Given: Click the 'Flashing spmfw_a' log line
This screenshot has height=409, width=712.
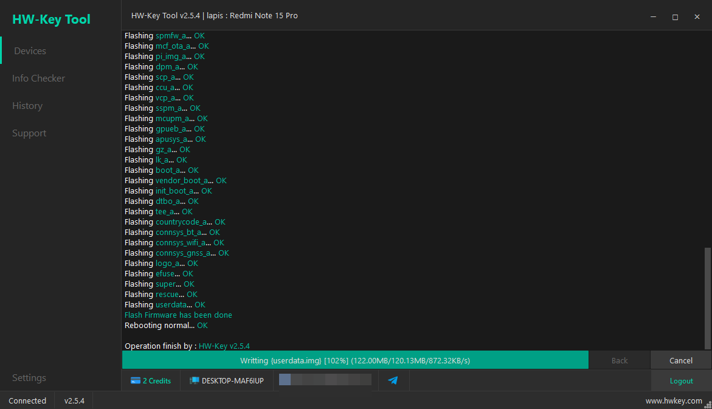Looking at the screenshot, I should click(164, 35).
